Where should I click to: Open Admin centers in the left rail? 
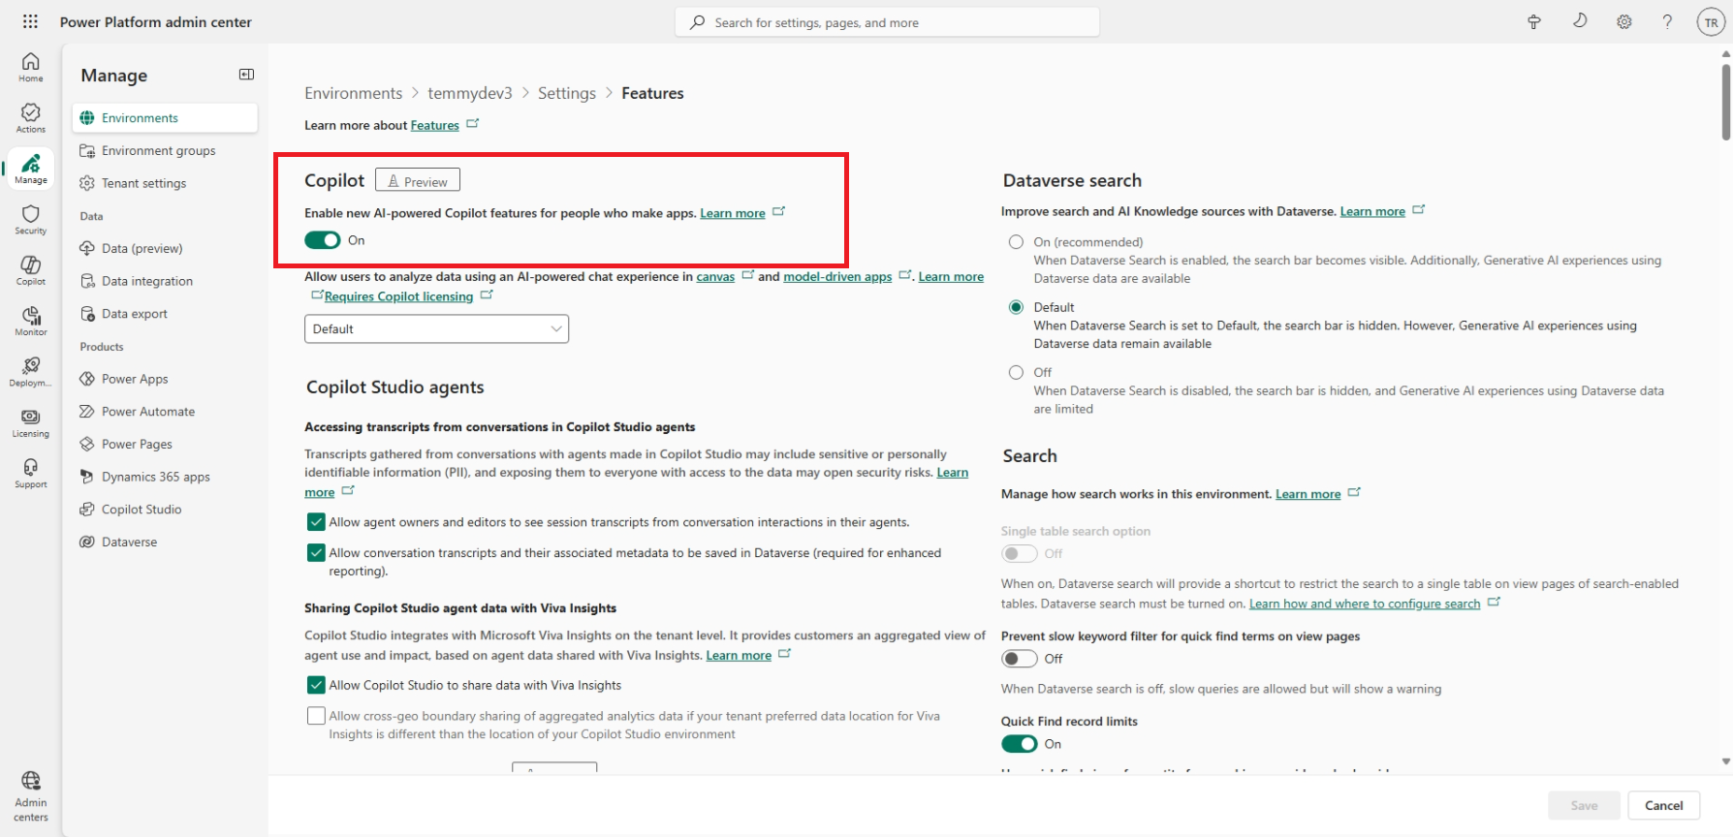tap(31, 796)
